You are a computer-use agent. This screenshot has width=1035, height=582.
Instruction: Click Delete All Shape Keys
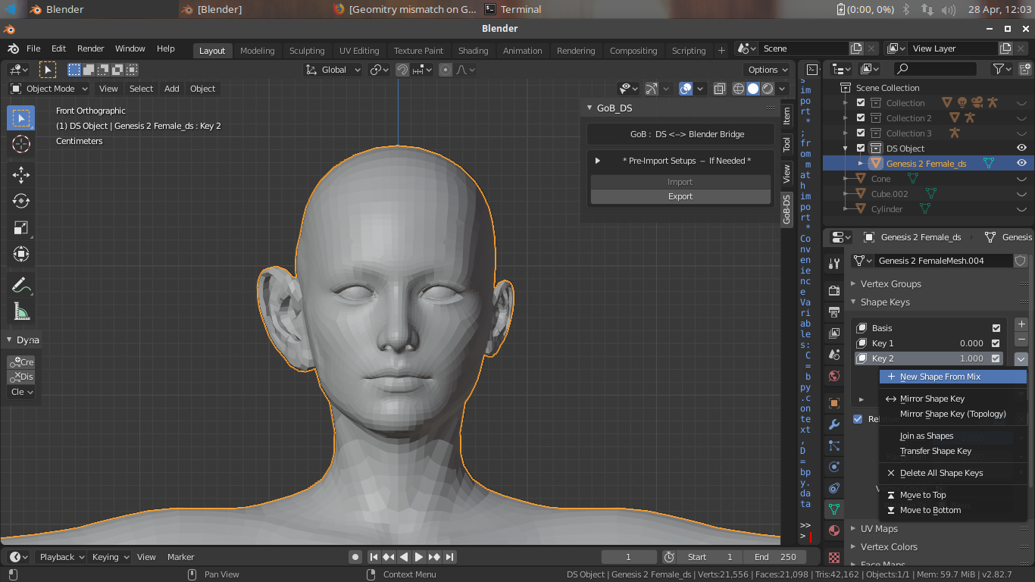pyautogui.click(x=941, y=473)
